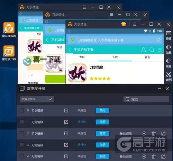Screen dimensions: 173x161
Task: Check the checkbox for instance 4 刀剑情缘
Action: 22,156
